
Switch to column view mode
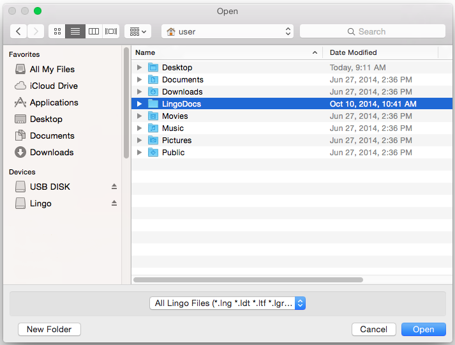[94, 31]
